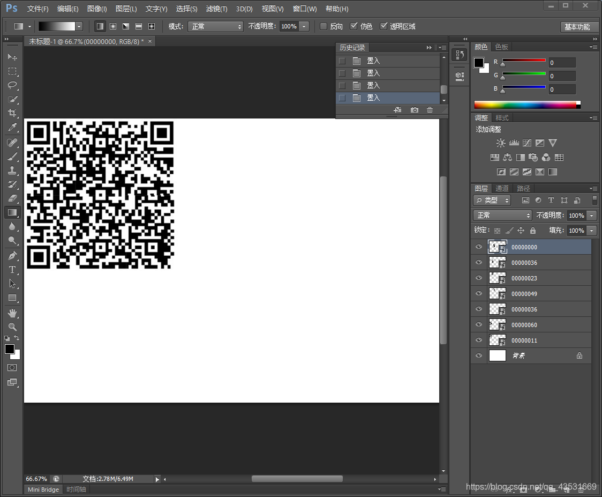Viewport: 602px width, 497px height.
Task: Select the Zoom tool in toolbar
Action: pyautogui.click(x=12, y=327)
